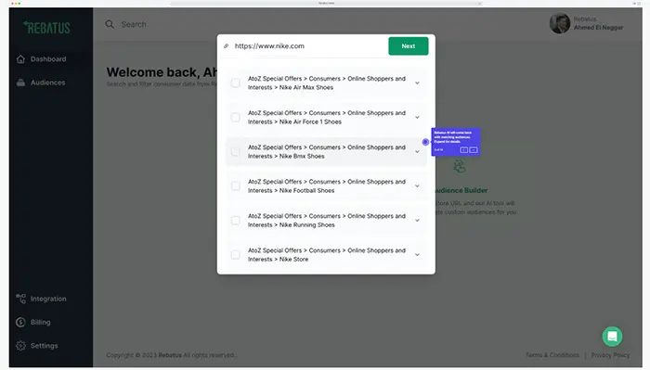Open the Privacy Policy link
The height and width of the screenshot is (370, 650).
point(610,355)
